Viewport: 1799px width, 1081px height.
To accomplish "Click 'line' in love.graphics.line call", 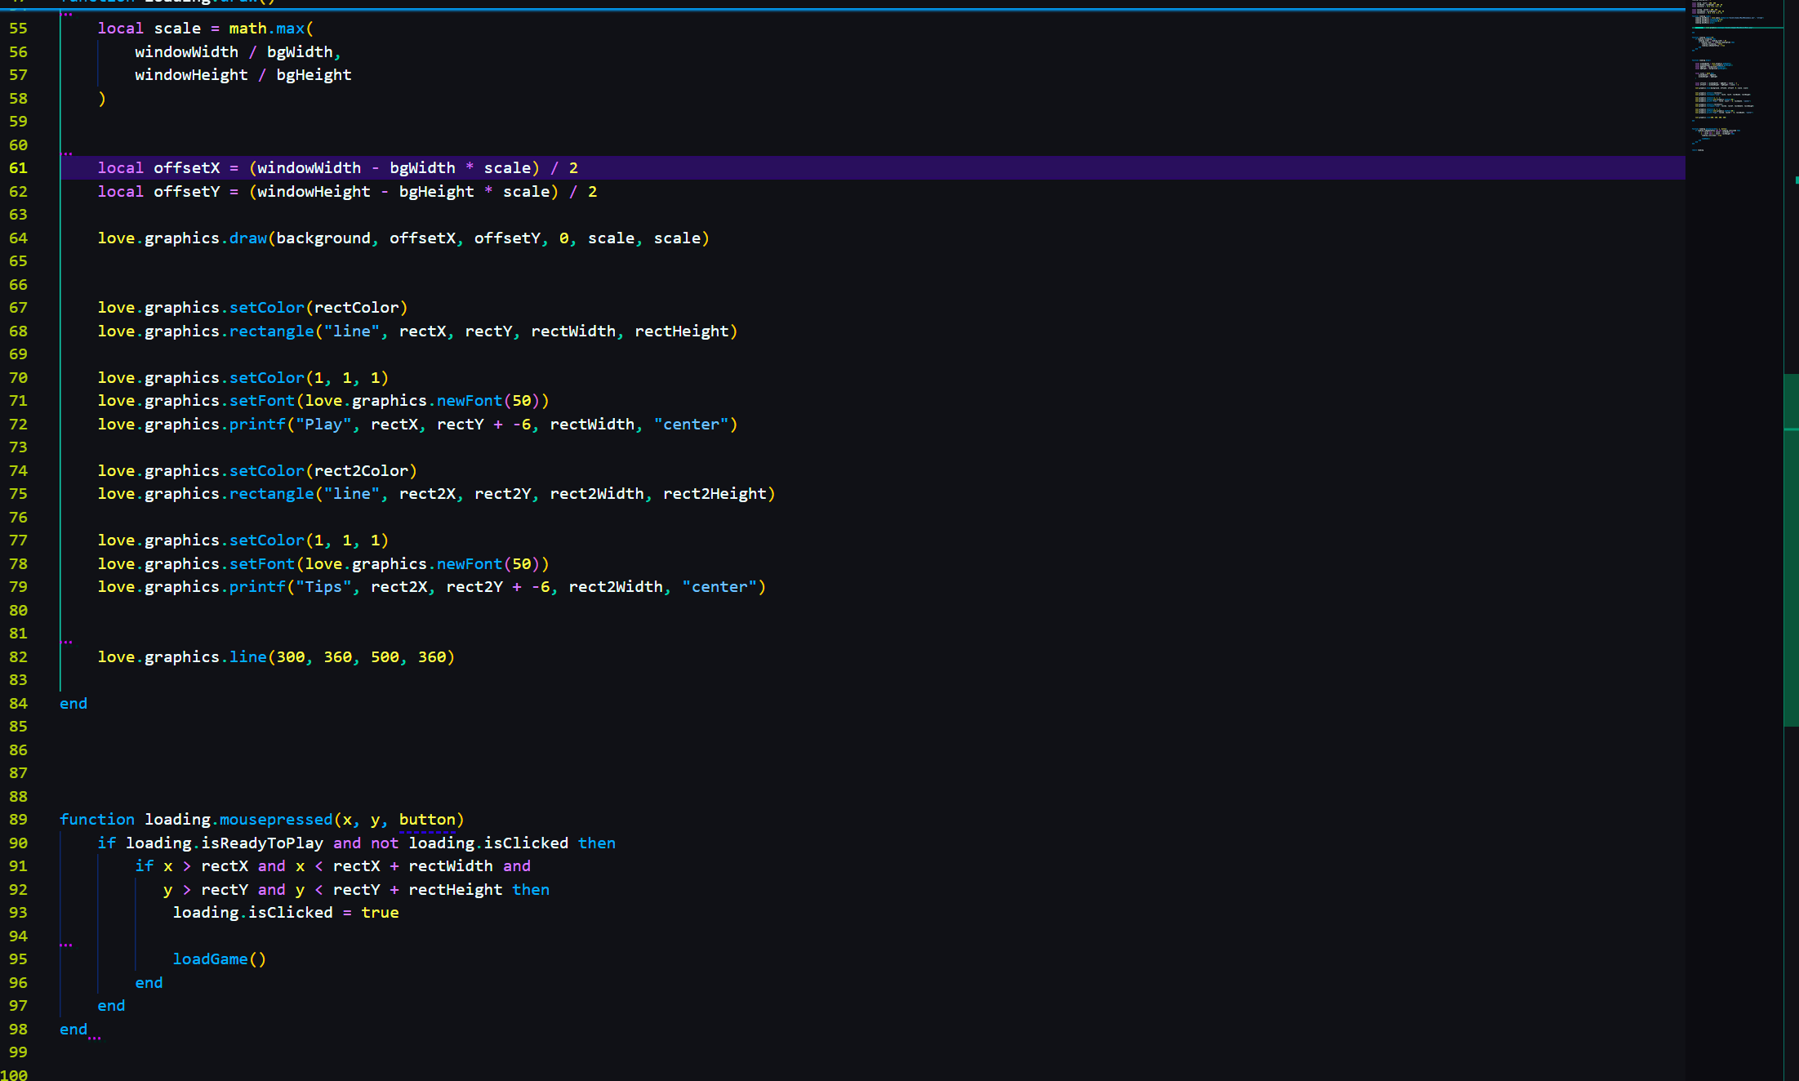I will (247, 657).
